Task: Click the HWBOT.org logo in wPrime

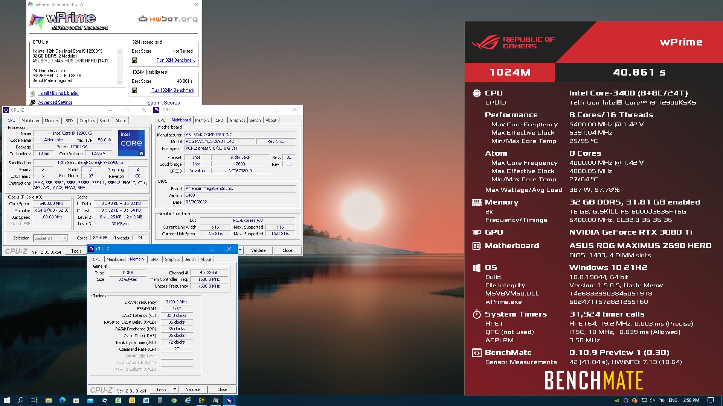Action: click(x=168, y=19)
